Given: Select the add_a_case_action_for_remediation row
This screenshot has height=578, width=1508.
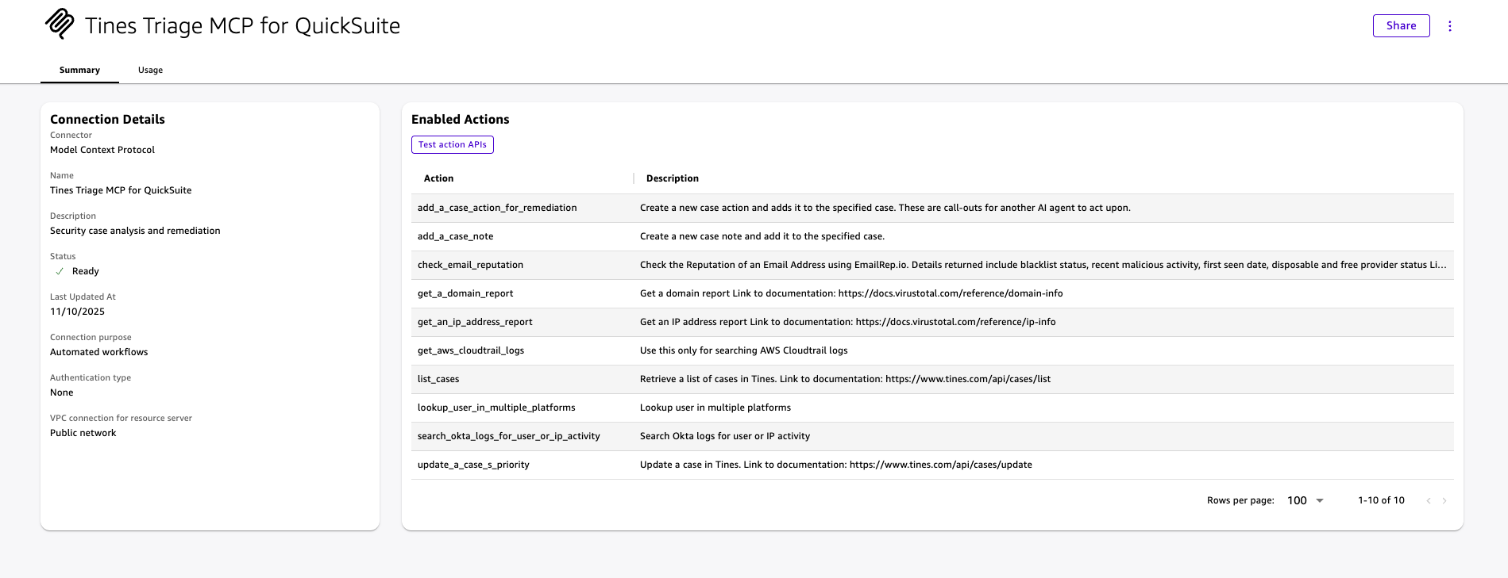Looking at the screenshot, I should pyautogui.click(x=932, y=208).
